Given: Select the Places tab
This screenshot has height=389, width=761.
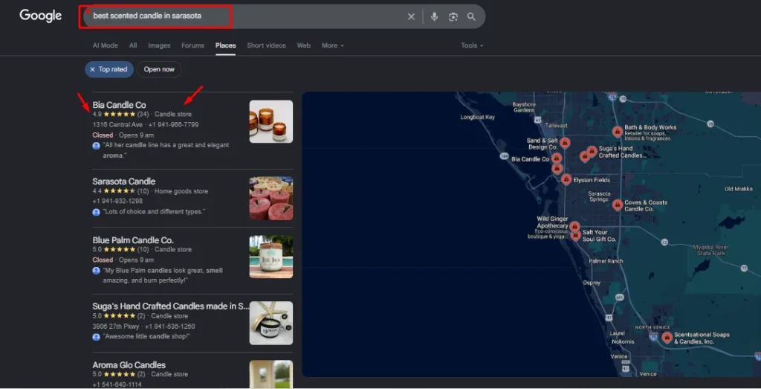Looking at the screenshot, I should (x=226, y=45).
